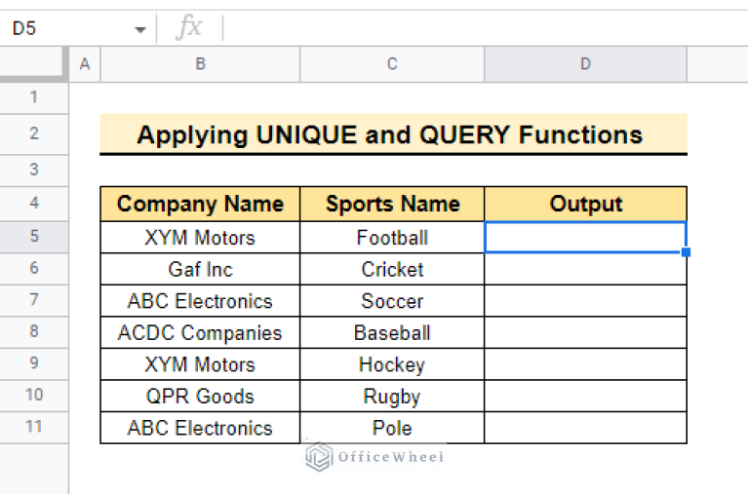Select empty Output cell in row 10
The image size is (748, 494).
click(586, 397)
